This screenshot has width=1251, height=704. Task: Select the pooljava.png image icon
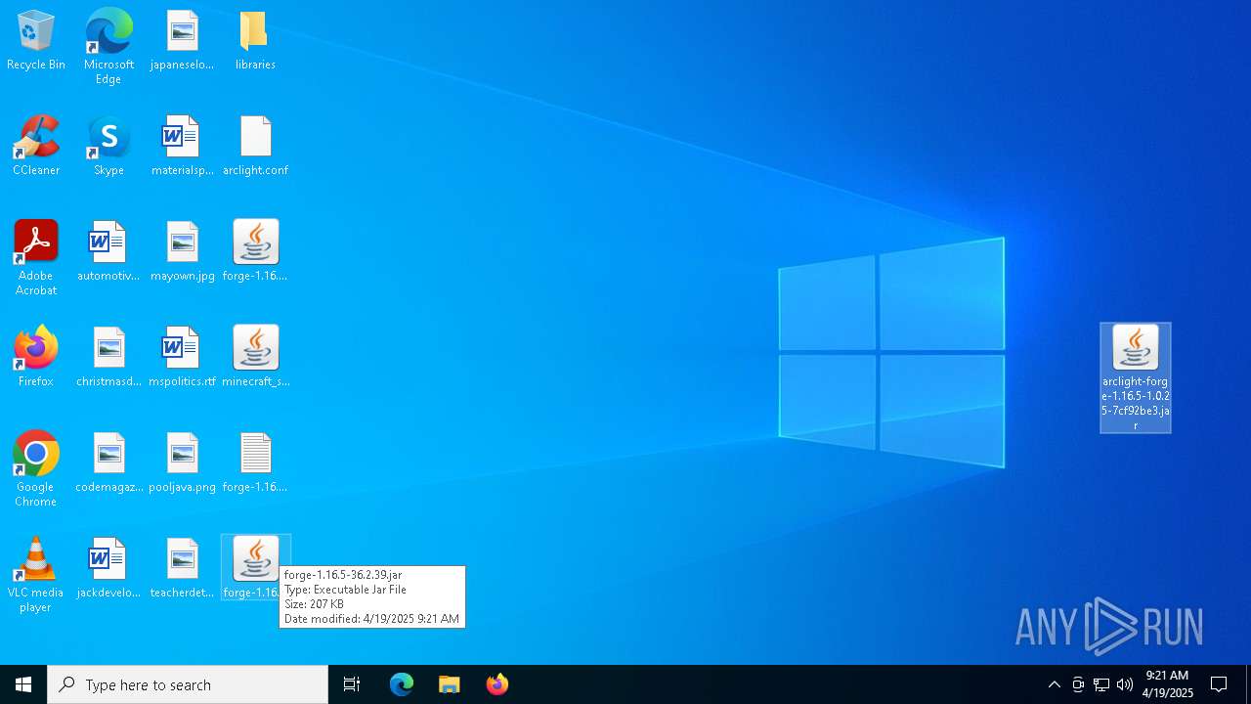point(182,463)
